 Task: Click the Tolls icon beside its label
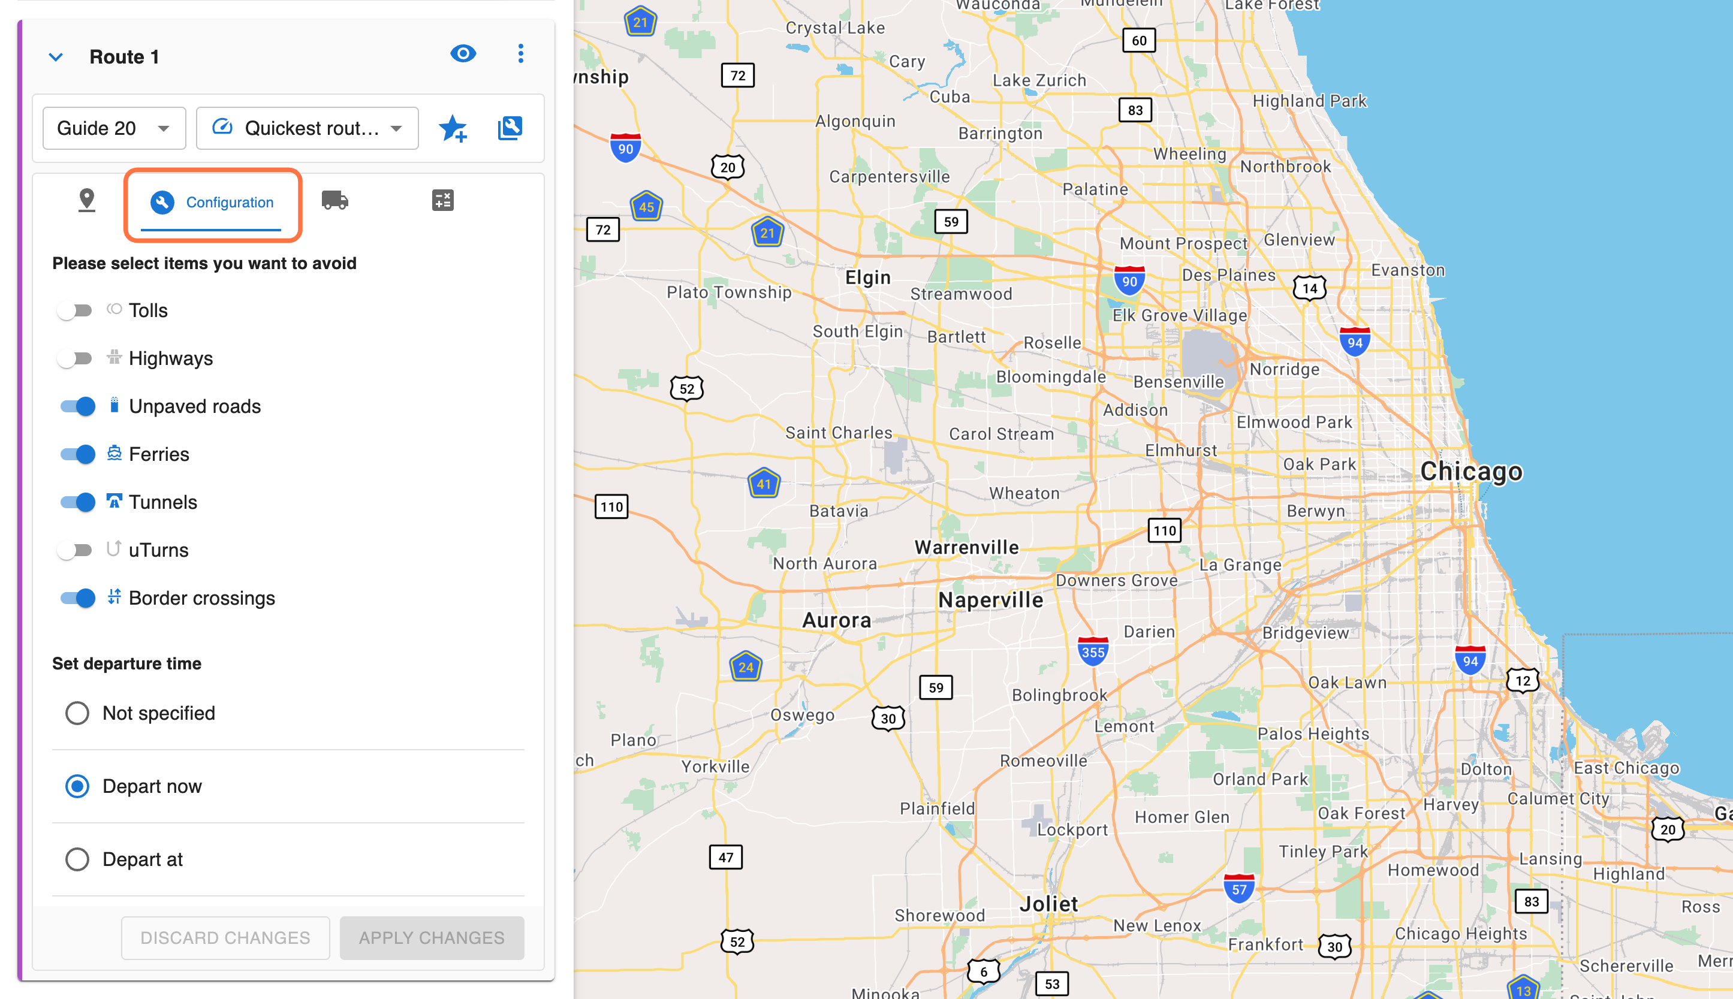(114, 309)
